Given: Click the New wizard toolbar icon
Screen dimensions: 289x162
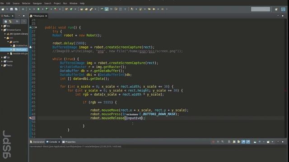Looking at the screenshot, I should [x=3, y=9].
